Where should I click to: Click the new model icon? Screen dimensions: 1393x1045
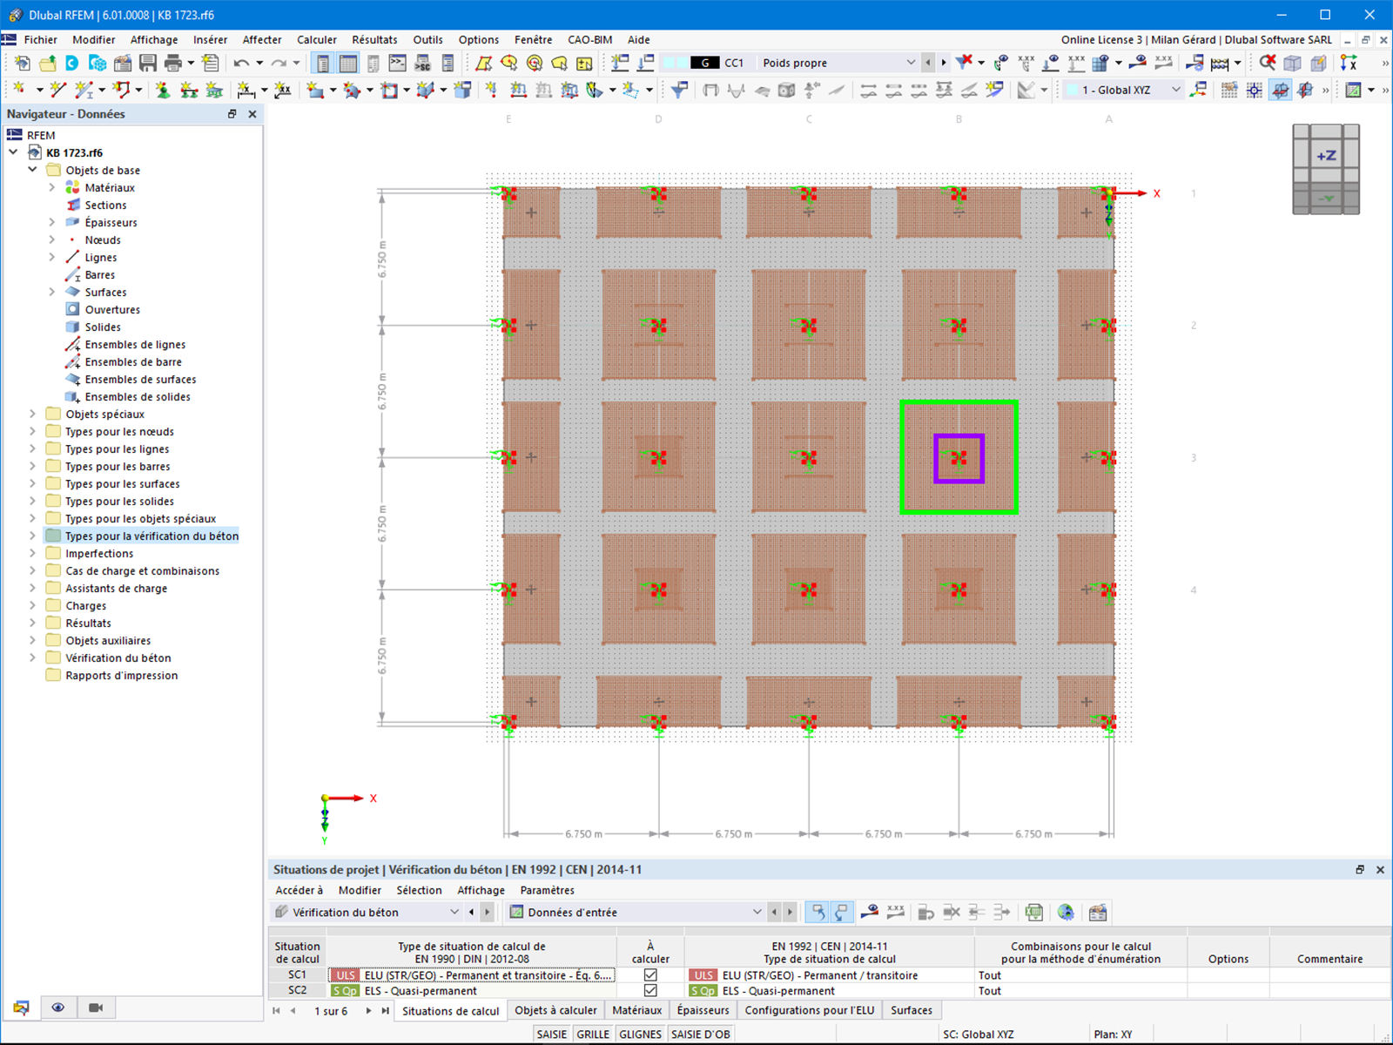coord(23,63)
